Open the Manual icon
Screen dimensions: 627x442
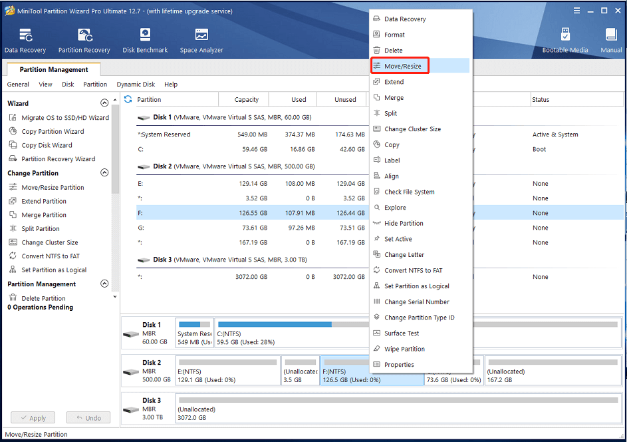611,35
